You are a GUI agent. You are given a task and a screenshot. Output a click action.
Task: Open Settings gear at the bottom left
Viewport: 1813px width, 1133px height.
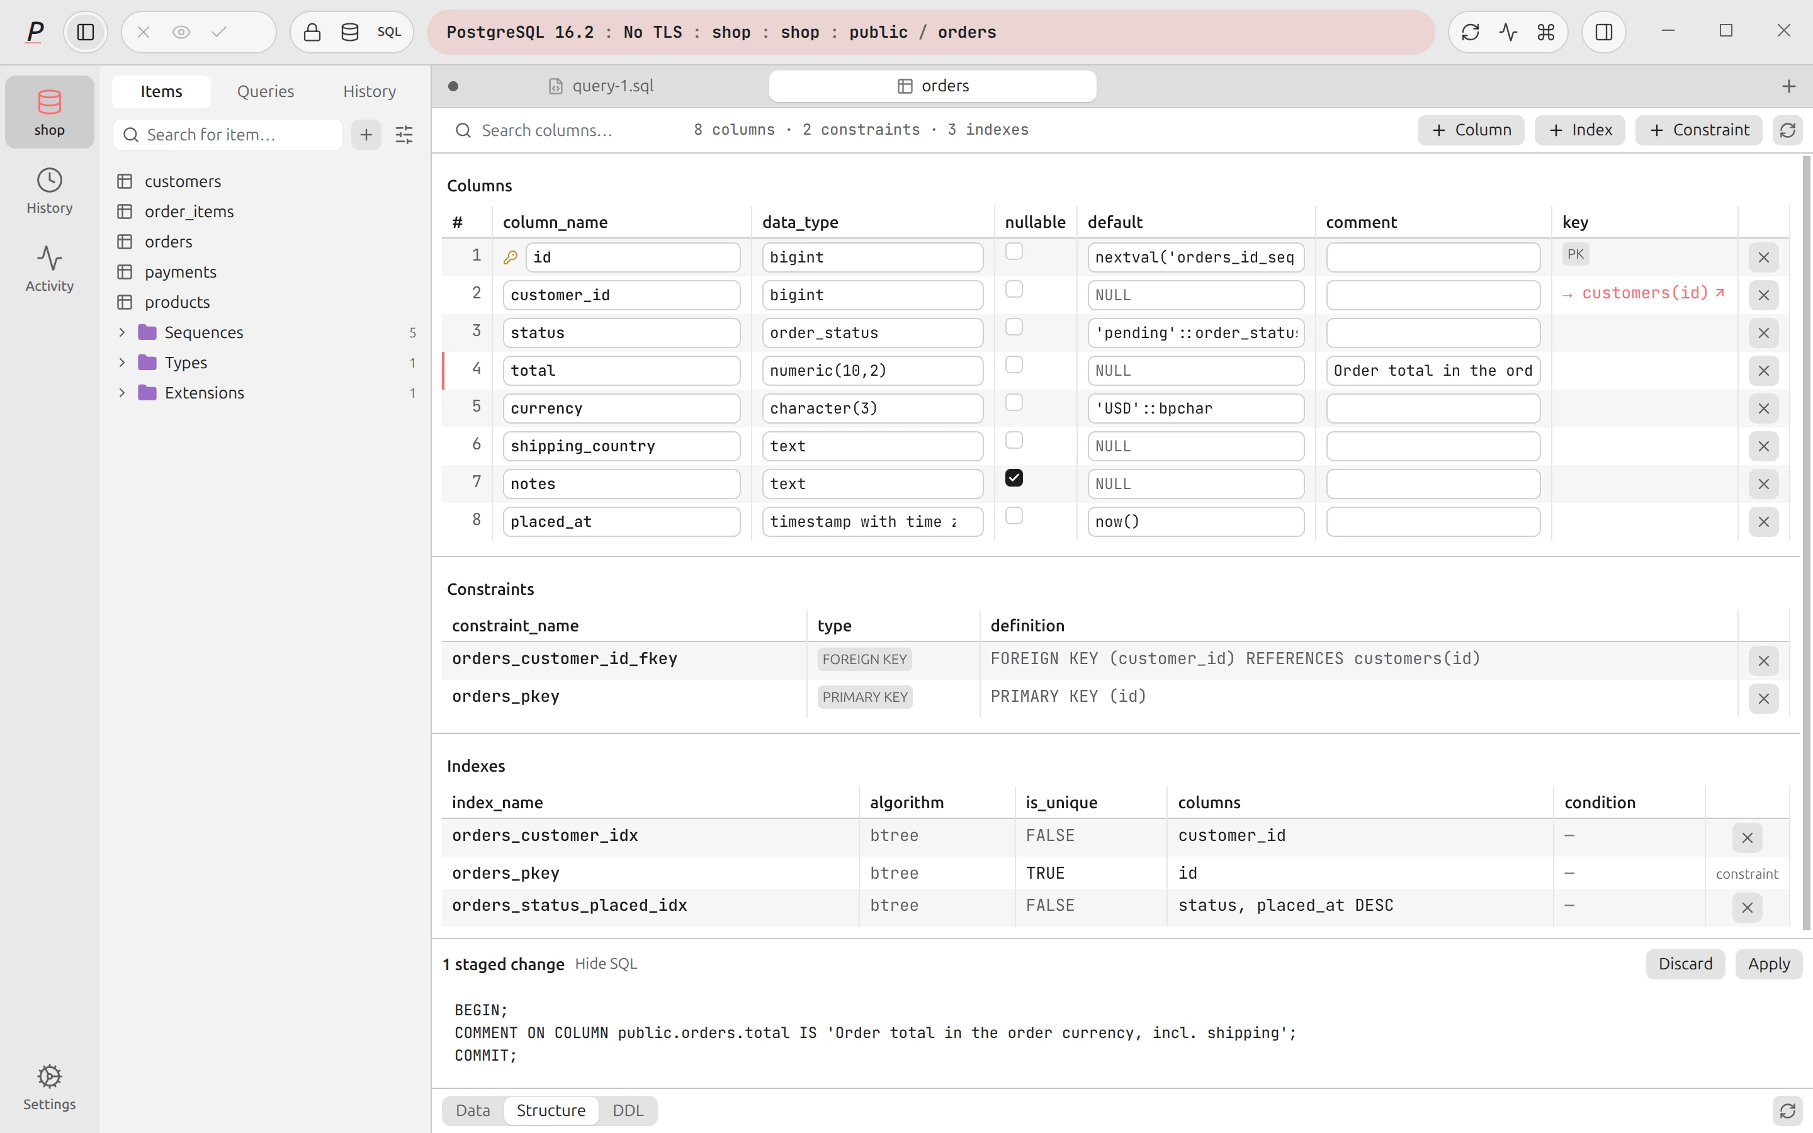coord(50,1087)
